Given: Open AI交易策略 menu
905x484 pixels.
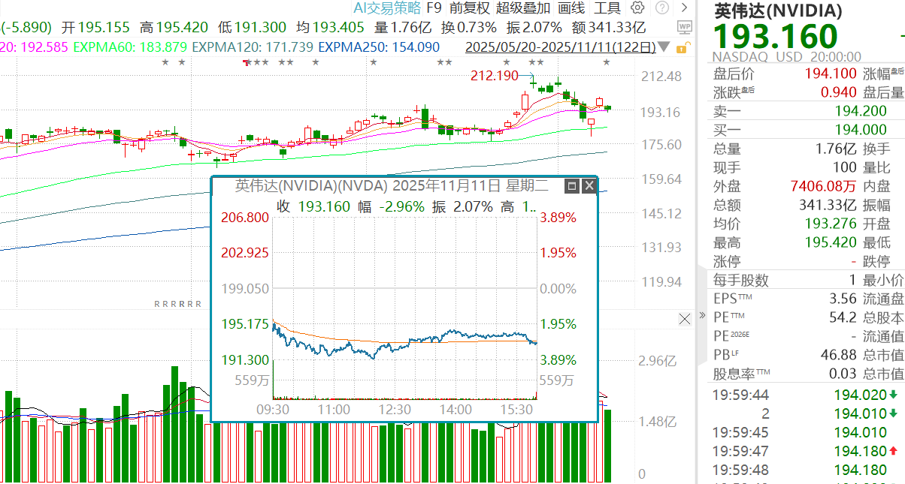Looking at the screenshot, I should (x=387, y=8).
